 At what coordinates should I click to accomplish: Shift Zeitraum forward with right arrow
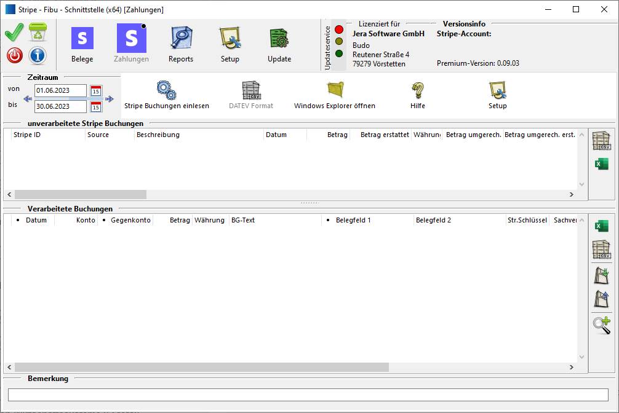click(110, 99)
